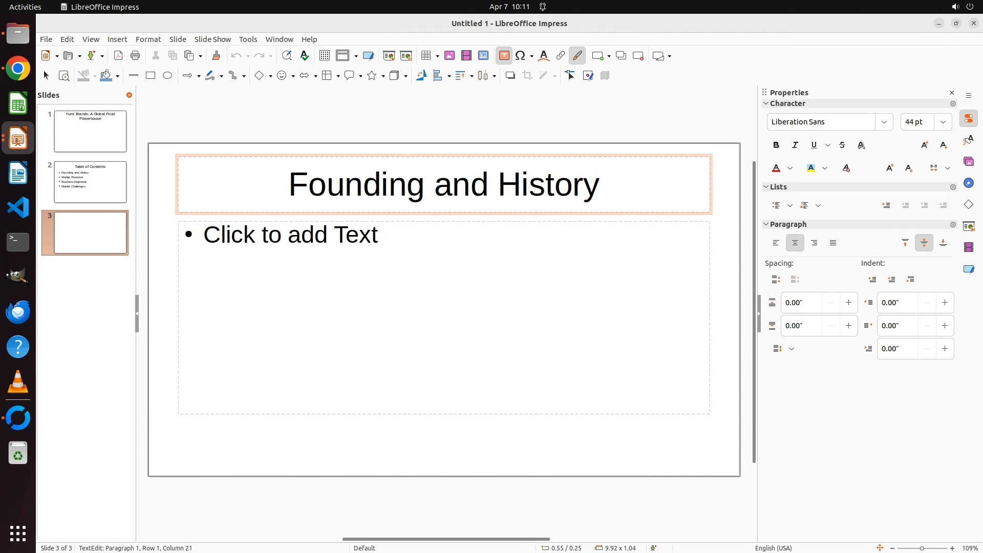Expand the font size dropdown
The height and width of the screenshot is (553, 983).
pos(943,122)
